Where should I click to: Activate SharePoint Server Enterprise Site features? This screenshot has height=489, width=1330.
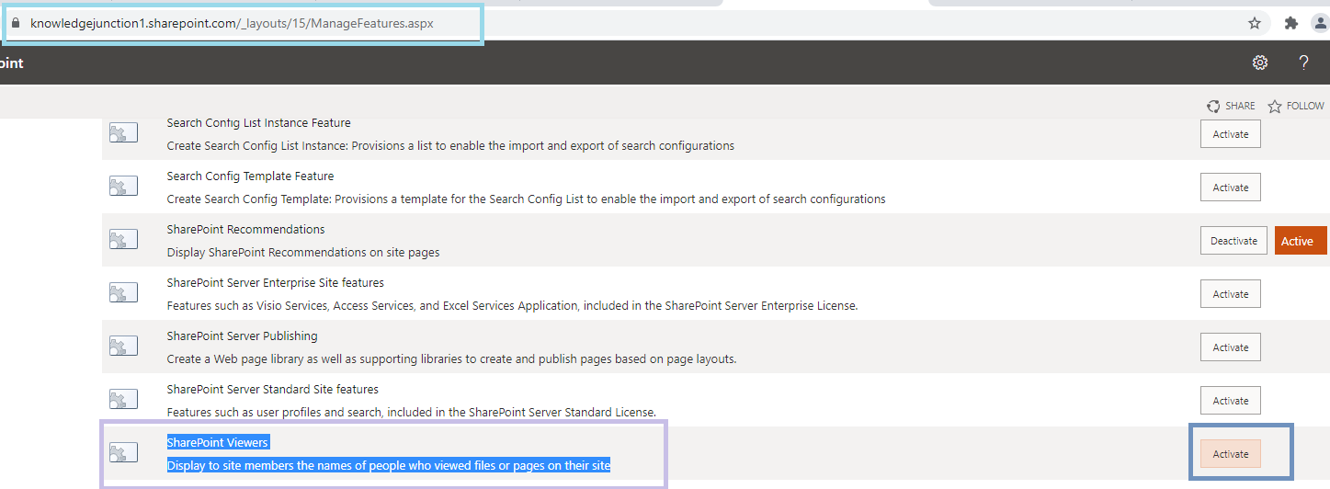(1231, 294)
